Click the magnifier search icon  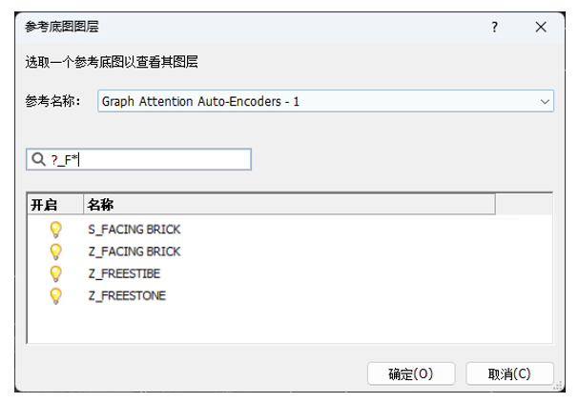pyautogui.click(x=38, y=159)
